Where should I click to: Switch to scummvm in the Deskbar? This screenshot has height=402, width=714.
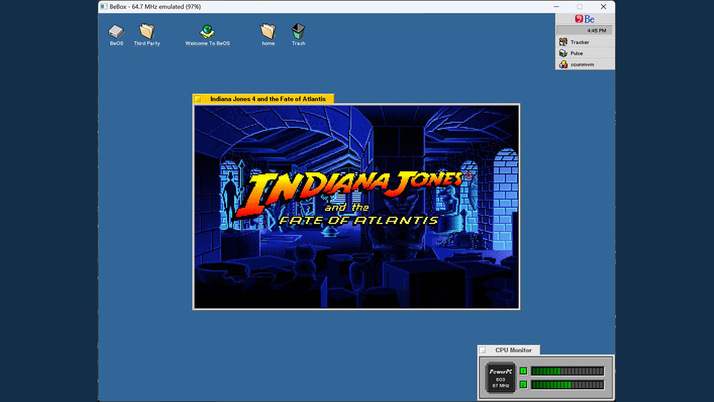click(x=585, y=64)
